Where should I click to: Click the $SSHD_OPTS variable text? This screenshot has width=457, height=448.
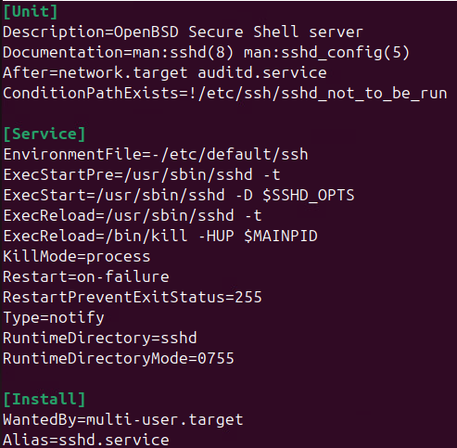tap(309, 196)
